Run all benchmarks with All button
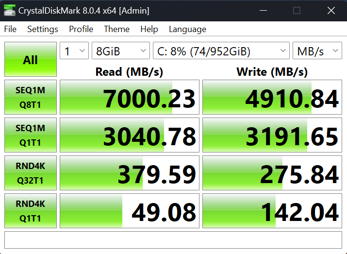 point(31,59)
